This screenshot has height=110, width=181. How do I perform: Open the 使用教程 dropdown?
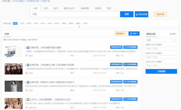pos(121,34)
